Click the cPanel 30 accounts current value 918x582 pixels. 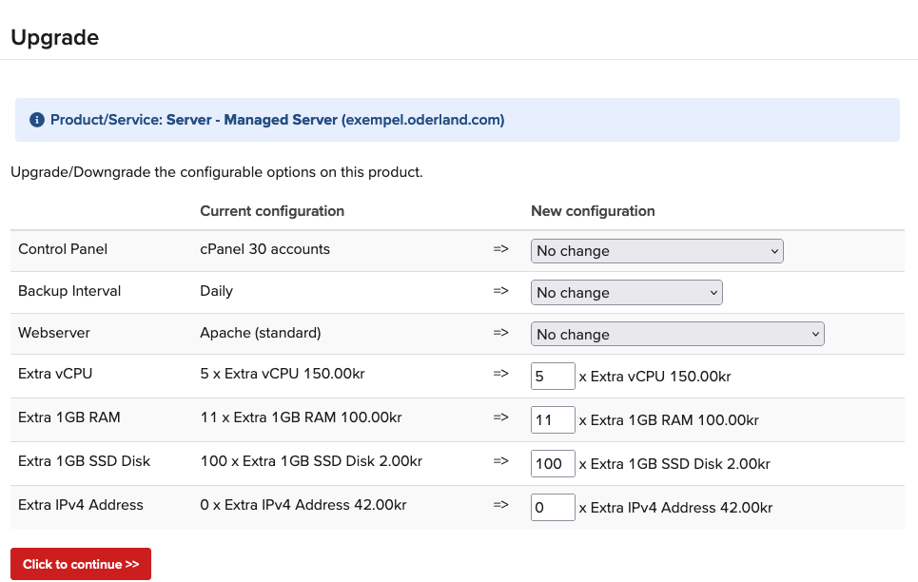tap(264, 249)
